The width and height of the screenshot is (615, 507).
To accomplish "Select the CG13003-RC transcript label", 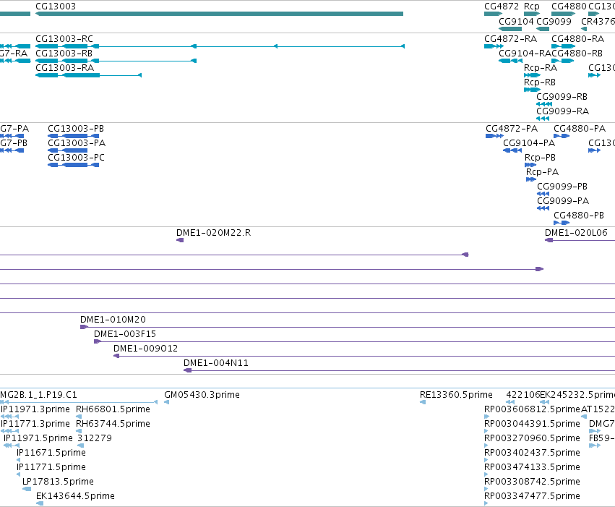I will click(64, 39).
